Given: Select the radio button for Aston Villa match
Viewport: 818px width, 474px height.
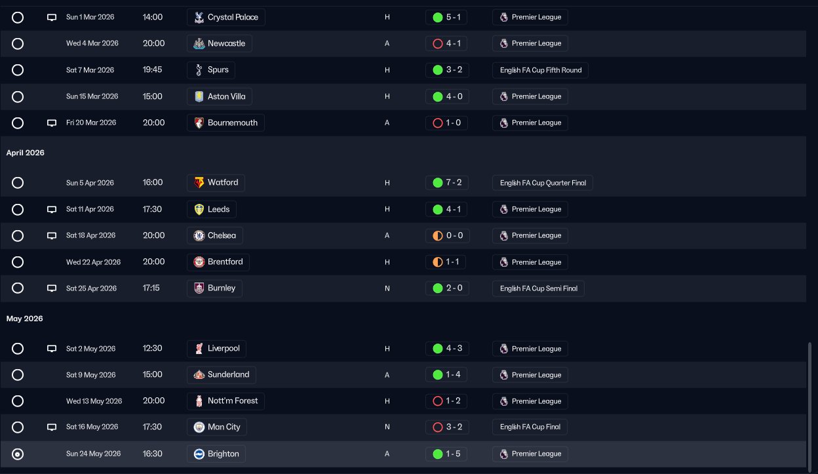Looking at the screenshot, I should (x=18, y=96).
